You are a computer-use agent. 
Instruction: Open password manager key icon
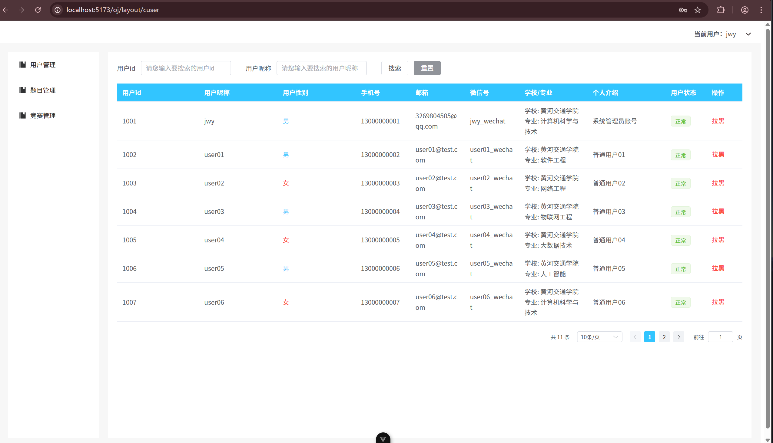683,10
